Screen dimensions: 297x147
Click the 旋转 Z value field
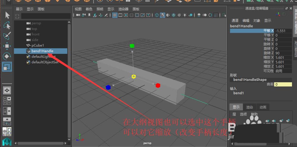283,53
